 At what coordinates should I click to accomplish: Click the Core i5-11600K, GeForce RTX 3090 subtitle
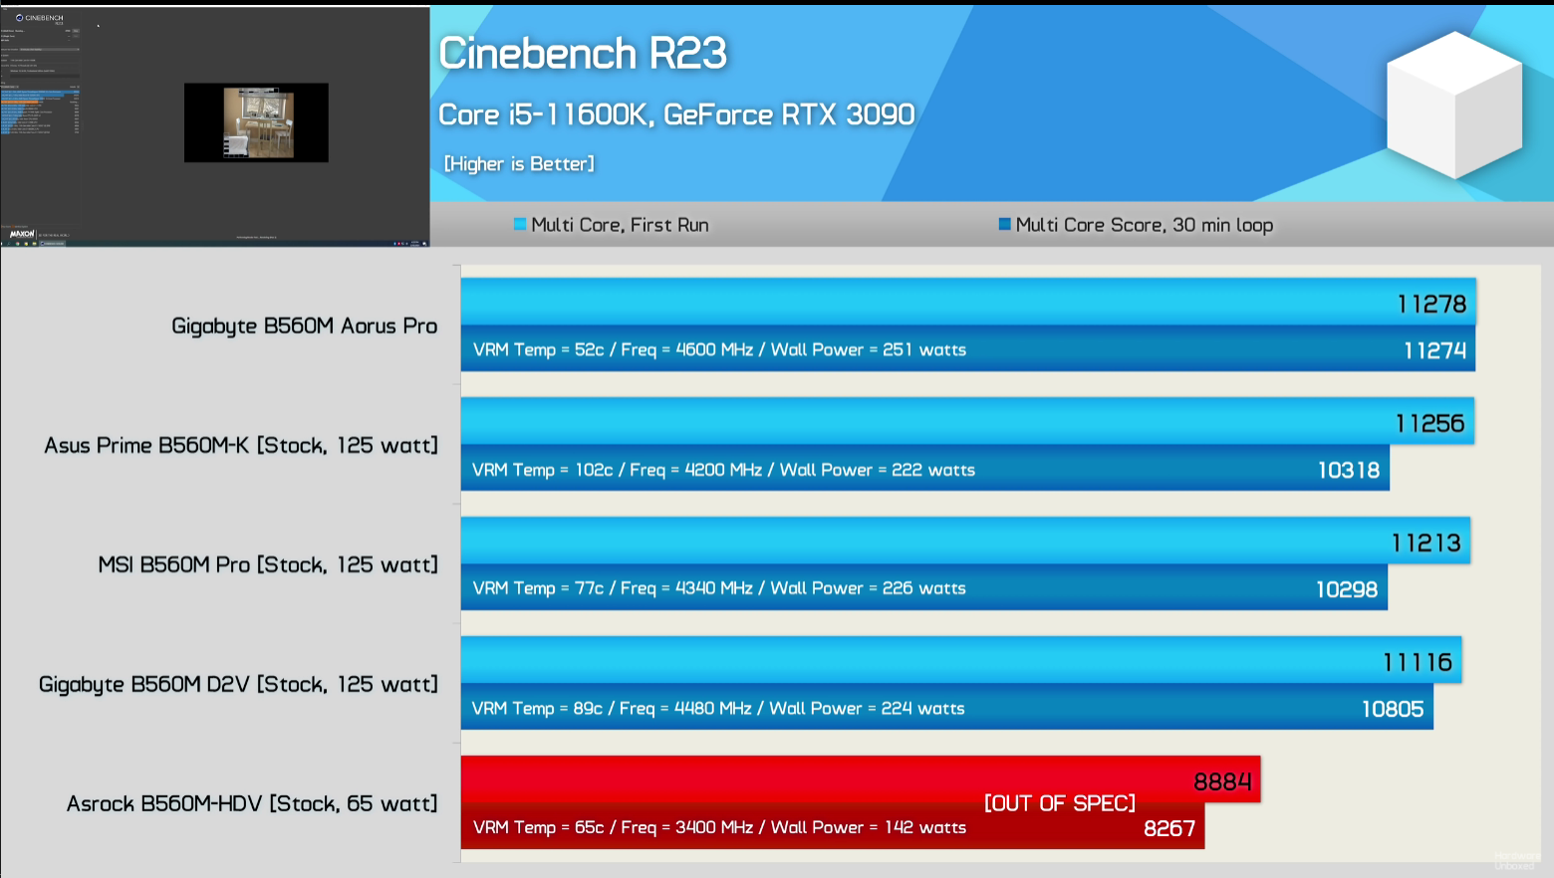coord(676,114)
